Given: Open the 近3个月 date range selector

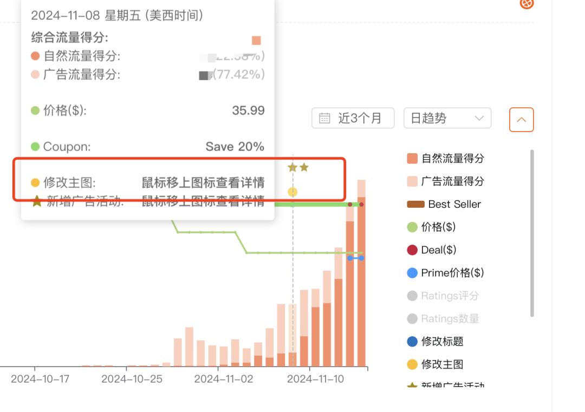Looking at the screenshot, I should coord(353,119).
